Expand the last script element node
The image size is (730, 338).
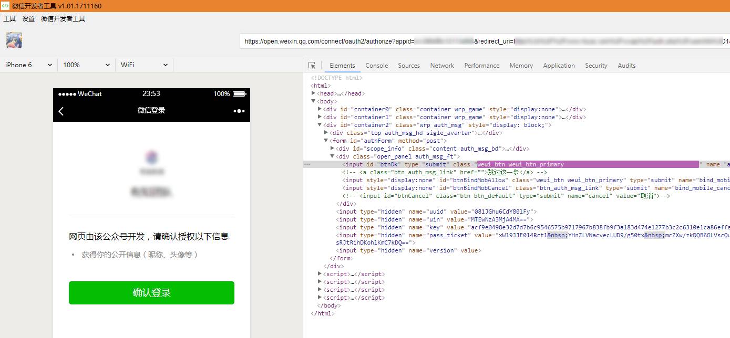[320, 298]
